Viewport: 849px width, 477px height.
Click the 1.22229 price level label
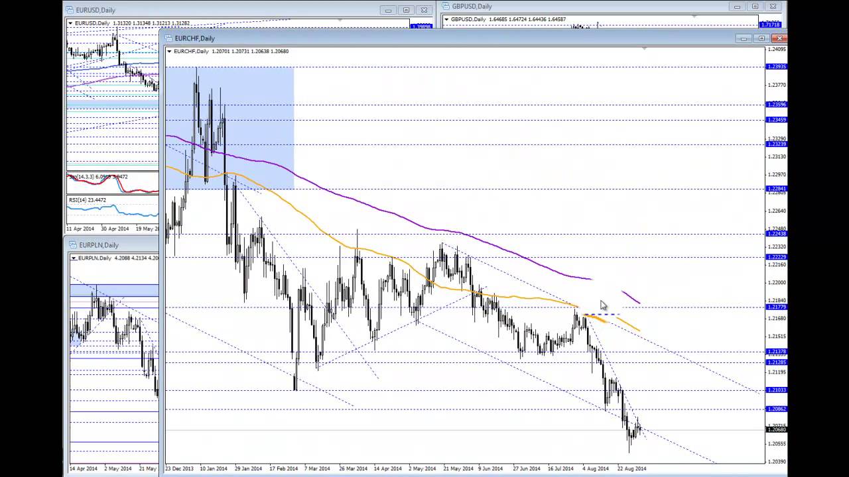[777, 257]
